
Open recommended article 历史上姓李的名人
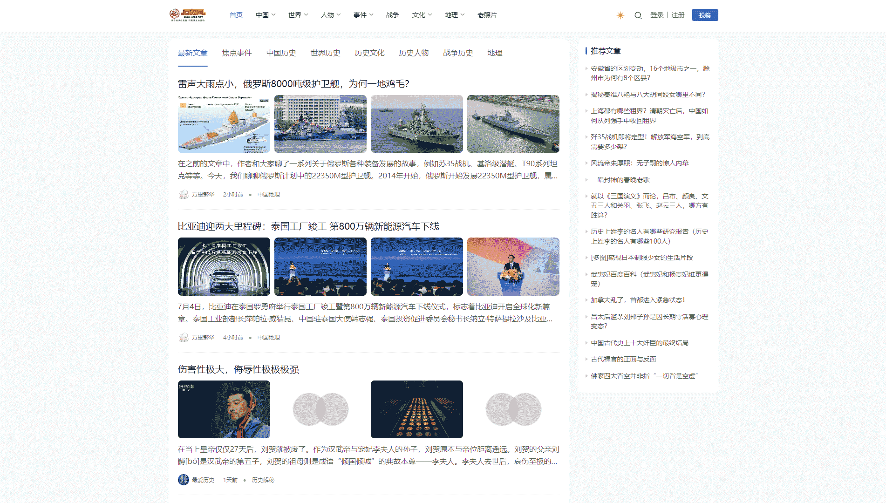649,236
